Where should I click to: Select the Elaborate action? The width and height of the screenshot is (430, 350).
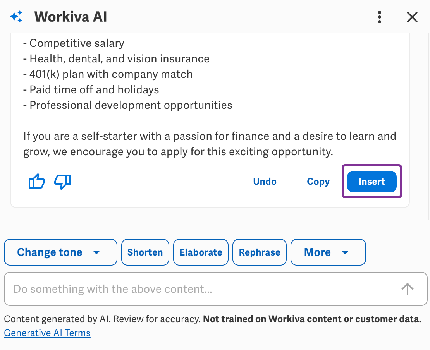click(x=201, y=252)
